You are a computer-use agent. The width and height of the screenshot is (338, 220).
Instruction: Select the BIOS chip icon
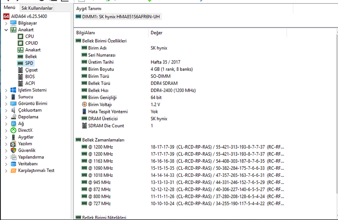[x=21, y=77]
